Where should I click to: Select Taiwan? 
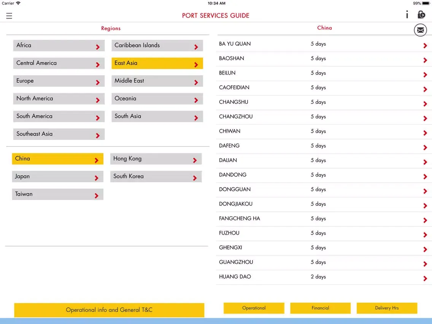[57, 194]
